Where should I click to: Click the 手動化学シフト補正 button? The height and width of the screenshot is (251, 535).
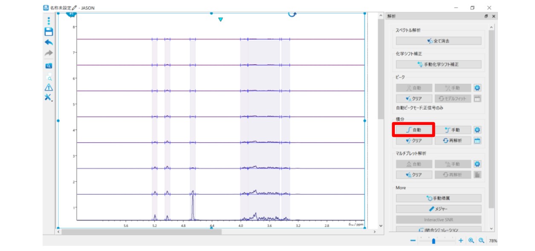tap(438, 64)
